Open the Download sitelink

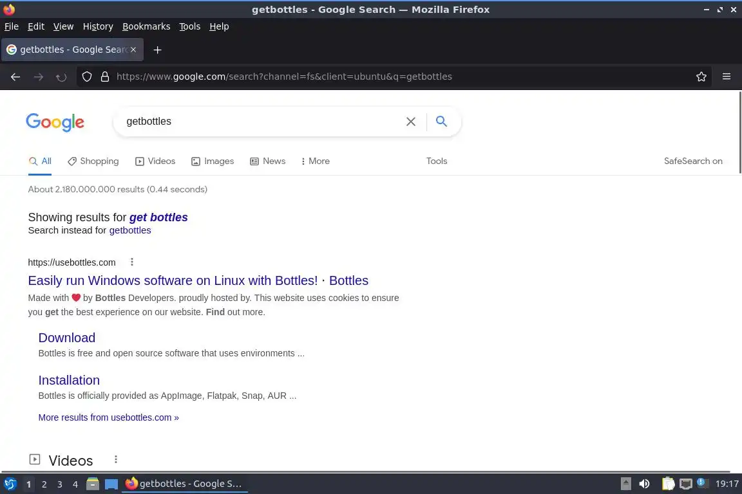pos(67,338)
